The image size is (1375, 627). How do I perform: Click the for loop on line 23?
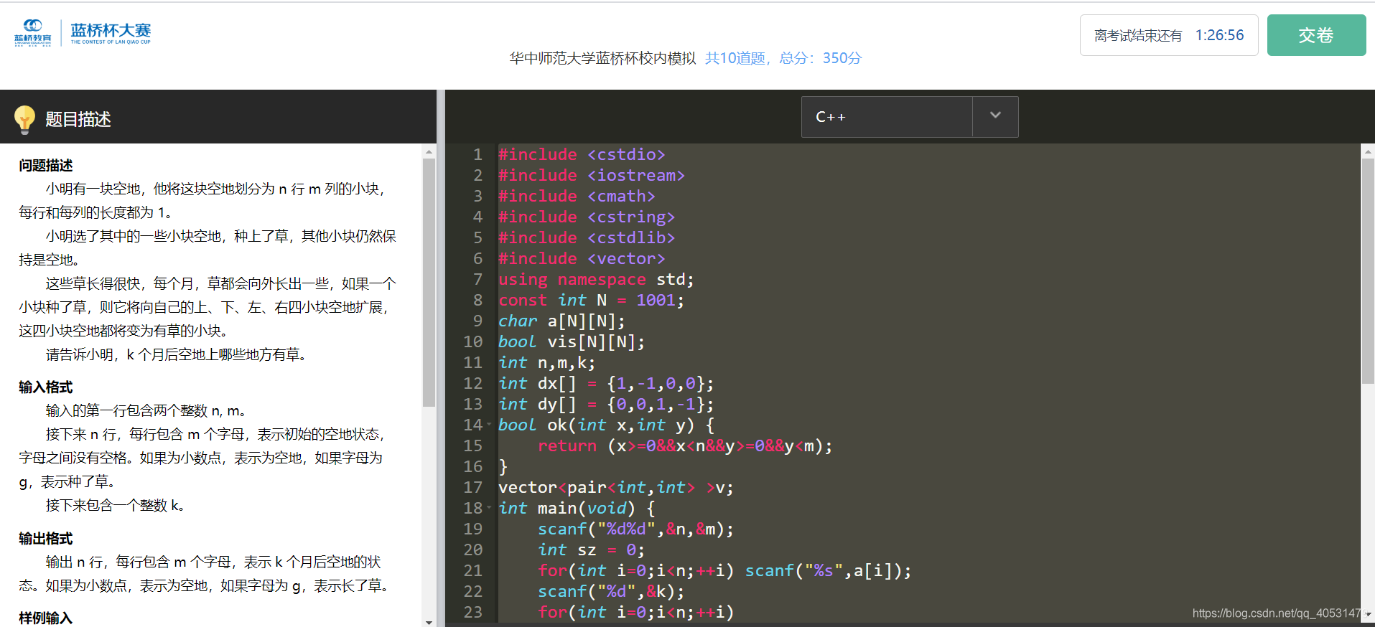[635, 612]
